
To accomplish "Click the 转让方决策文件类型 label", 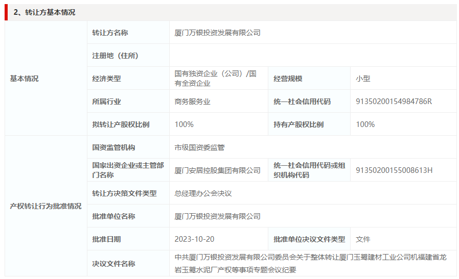I will (x=124, y=193).
